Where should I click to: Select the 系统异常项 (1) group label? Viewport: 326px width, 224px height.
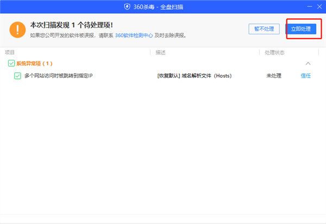click(34, 64)
